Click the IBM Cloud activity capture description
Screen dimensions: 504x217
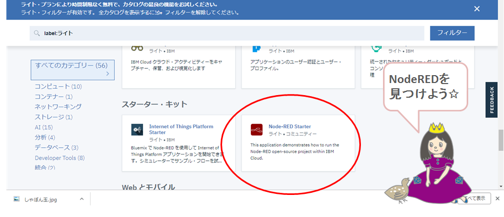coord(177,65)
